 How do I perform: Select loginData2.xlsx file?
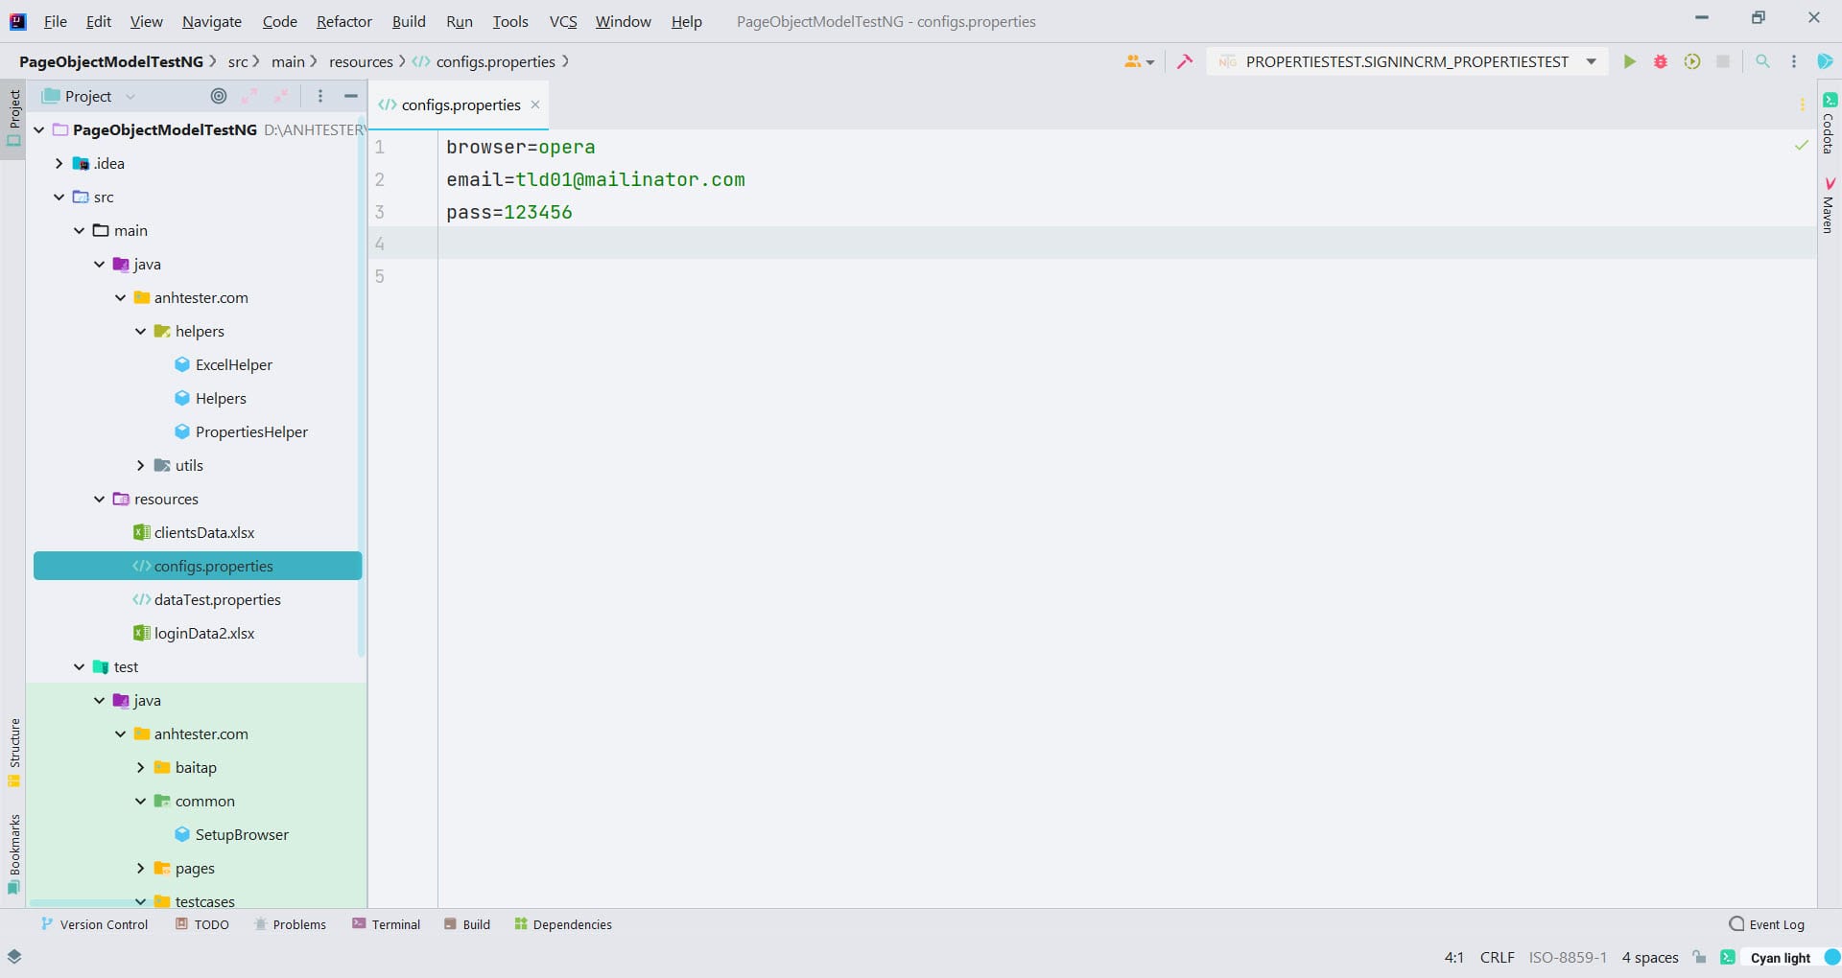click(204, 633)
